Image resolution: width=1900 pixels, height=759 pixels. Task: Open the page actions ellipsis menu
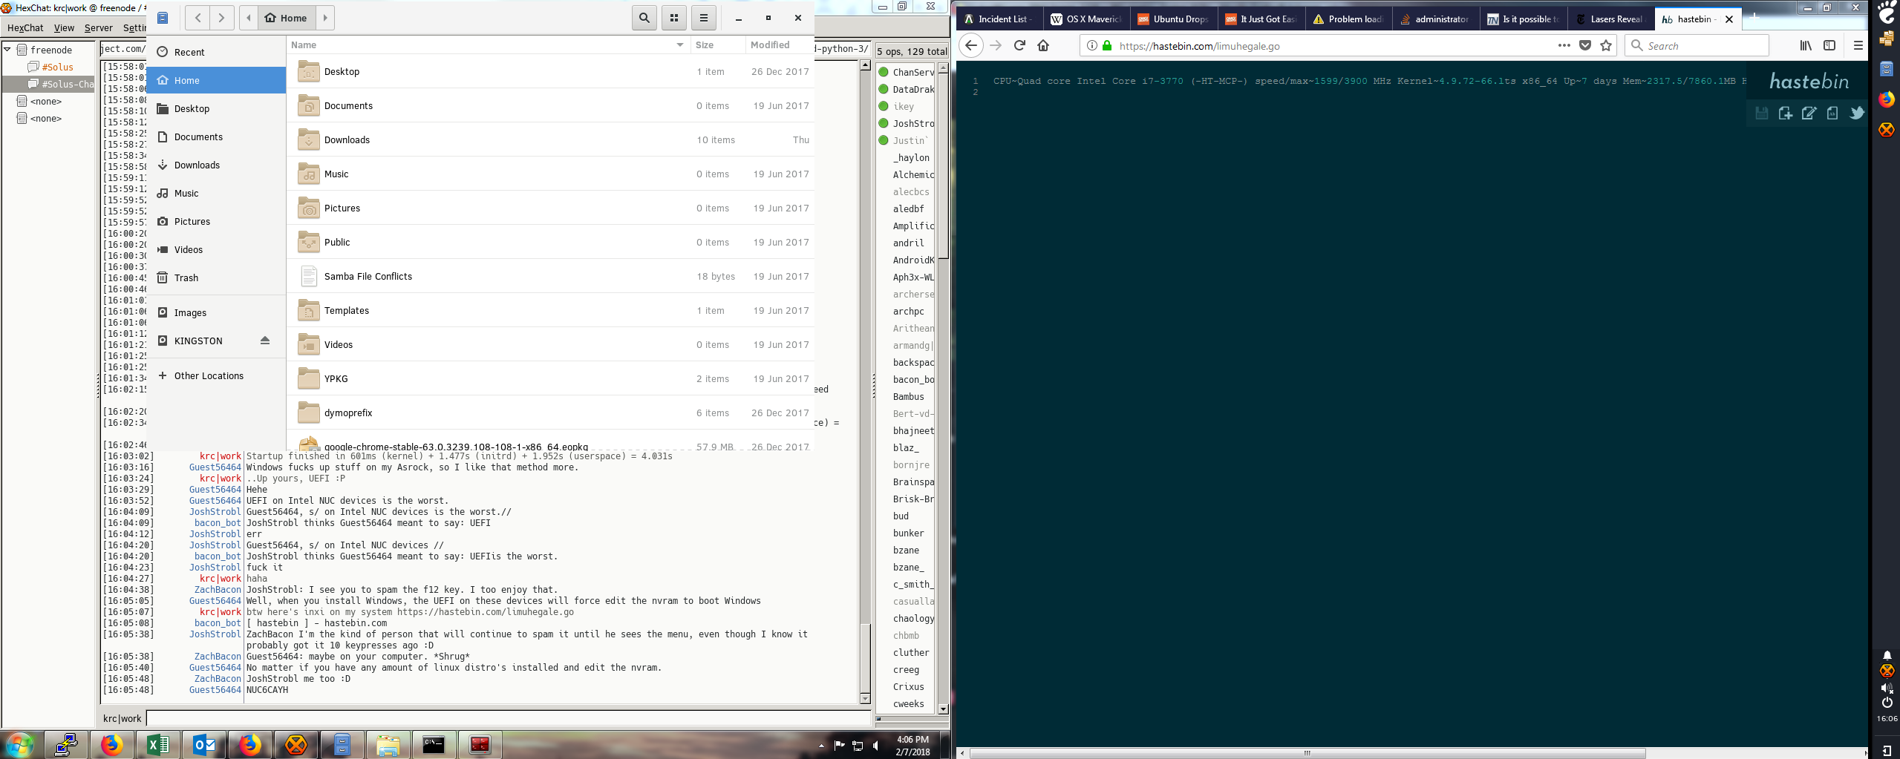pyautogui.click(x=1564, y=45)
